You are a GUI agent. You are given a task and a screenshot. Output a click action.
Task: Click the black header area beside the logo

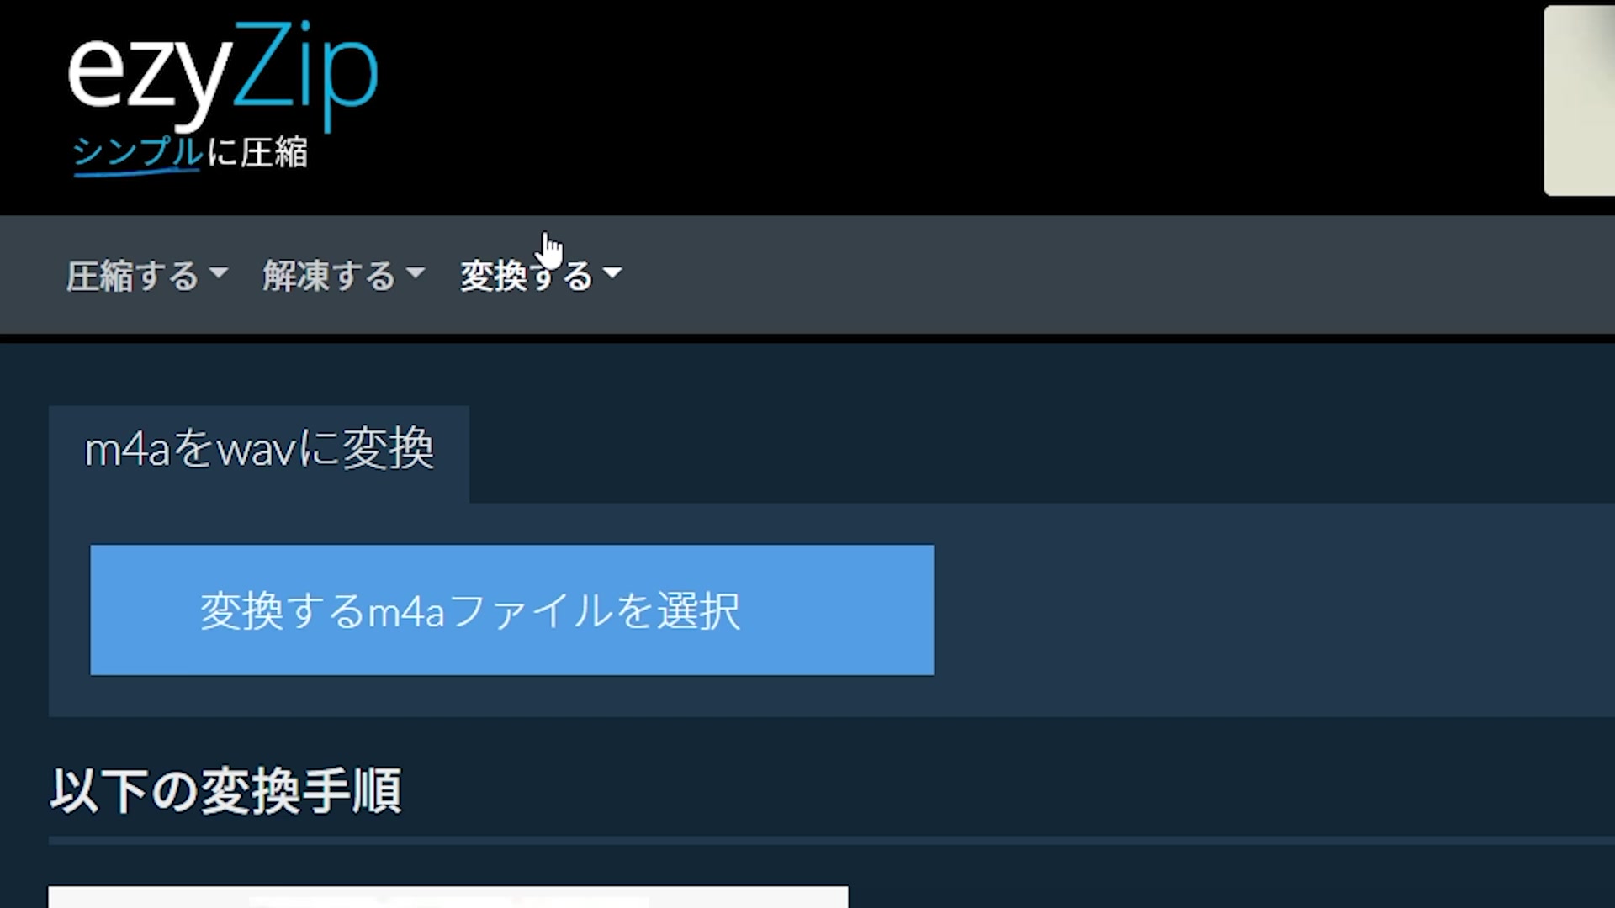925,101
